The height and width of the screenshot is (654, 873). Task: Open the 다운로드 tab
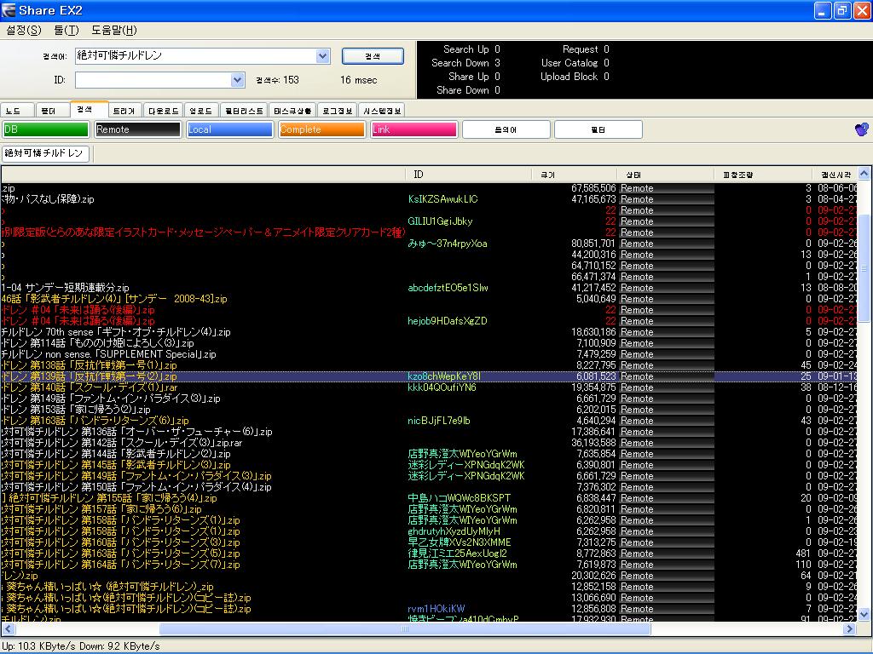(x=163, y=111)
